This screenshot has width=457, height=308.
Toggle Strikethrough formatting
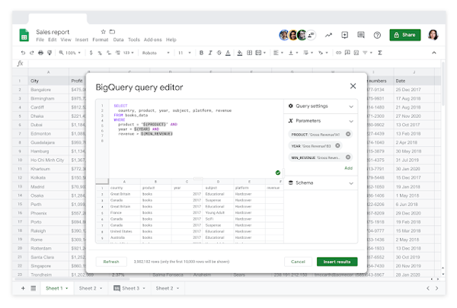(x=219, y=52)
